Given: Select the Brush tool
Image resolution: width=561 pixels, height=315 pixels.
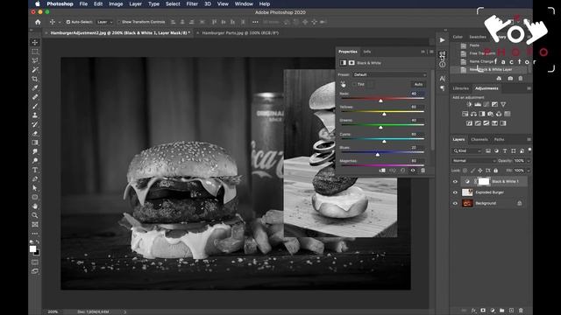Looking at the screenshot, I should (35, 106).
